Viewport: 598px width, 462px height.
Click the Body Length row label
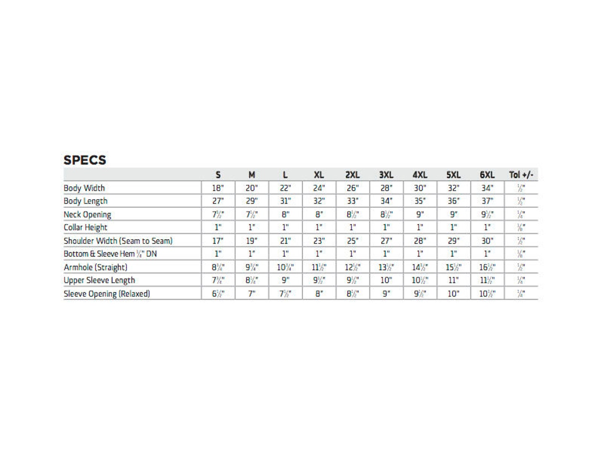tap(85, 201)
